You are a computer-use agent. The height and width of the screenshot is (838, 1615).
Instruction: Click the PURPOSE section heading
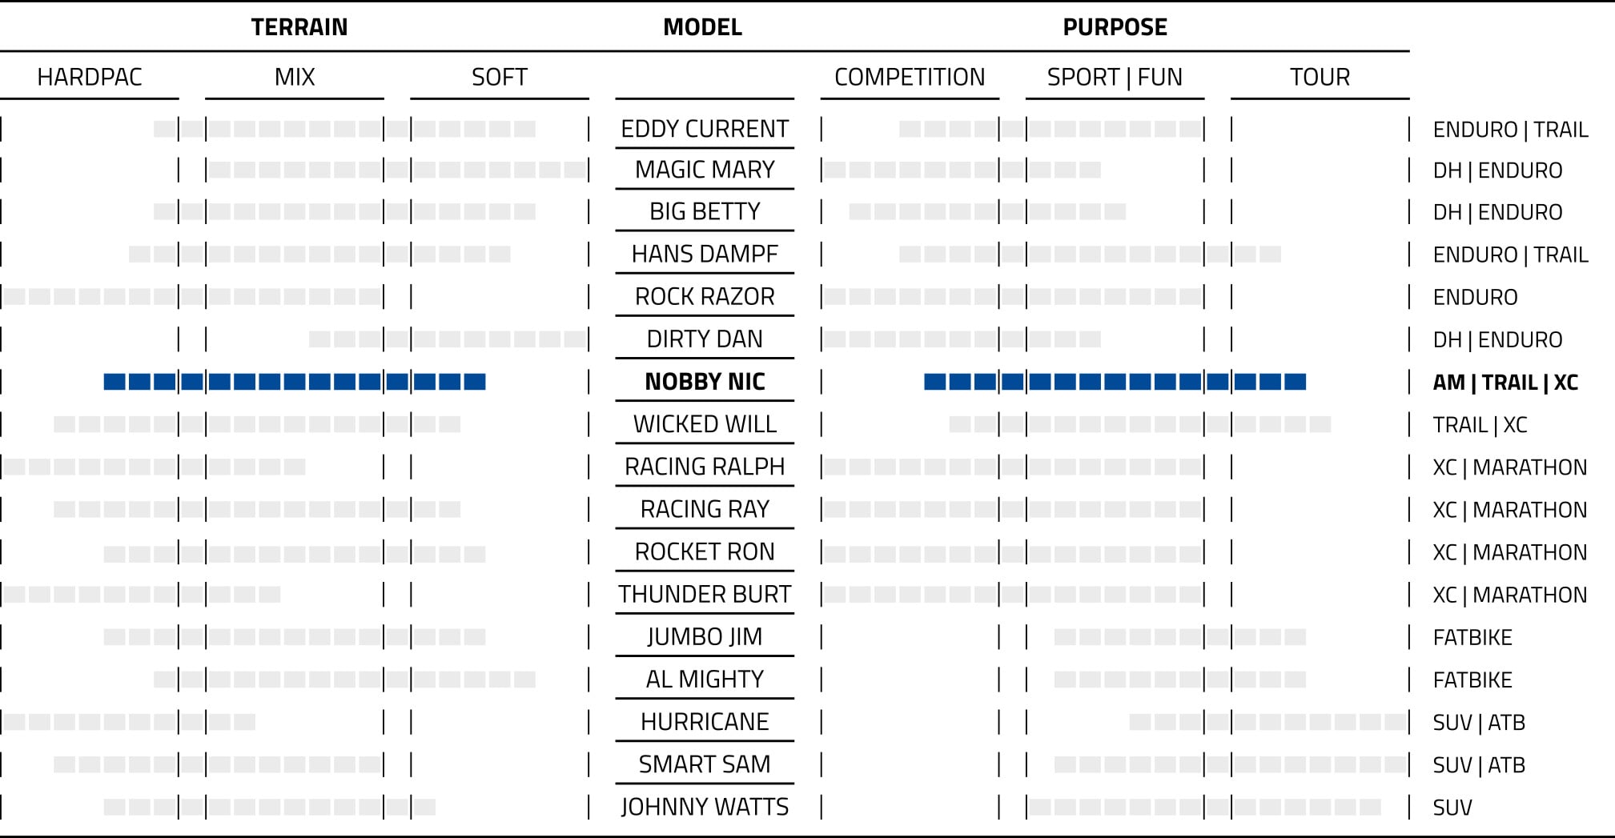(x=1115, y=27)
